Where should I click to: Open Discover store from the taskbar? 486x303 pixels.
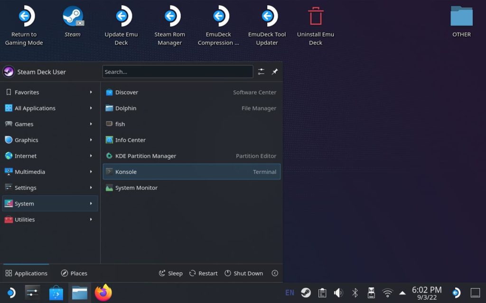[x=56, y=293]
